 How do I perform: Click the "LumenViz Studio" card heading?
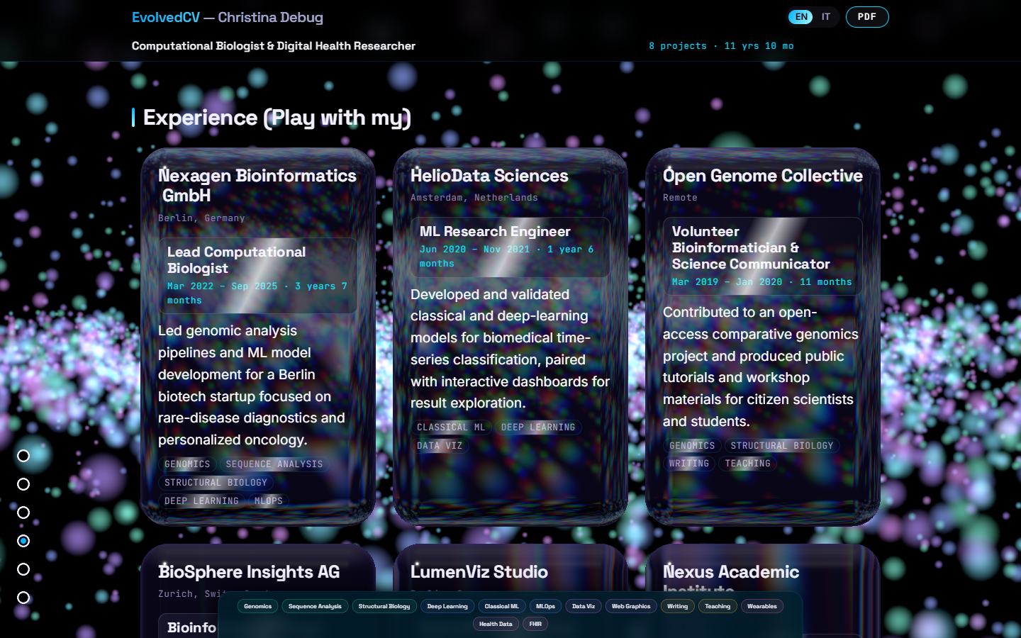pyautogui.click(x=479, y=571)
